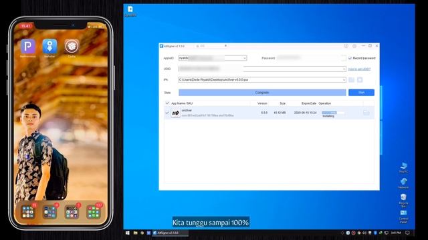Expand the AppleID dropdown
Screen dimensions: 428x240
(244, 58)
